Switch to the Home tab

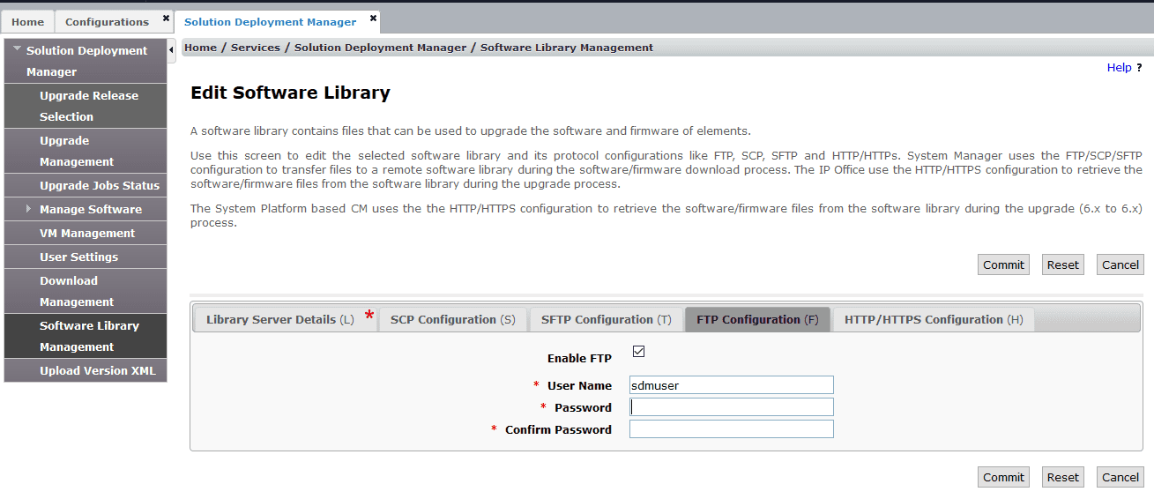(27, 22)
